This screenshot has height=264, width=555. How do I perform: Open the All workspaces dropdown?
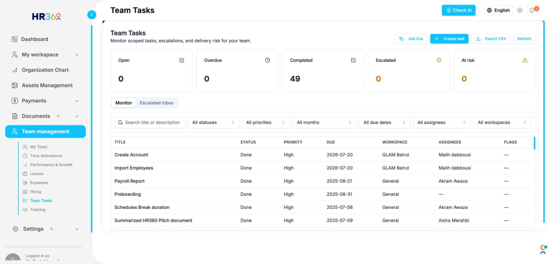tap(502, 123)
